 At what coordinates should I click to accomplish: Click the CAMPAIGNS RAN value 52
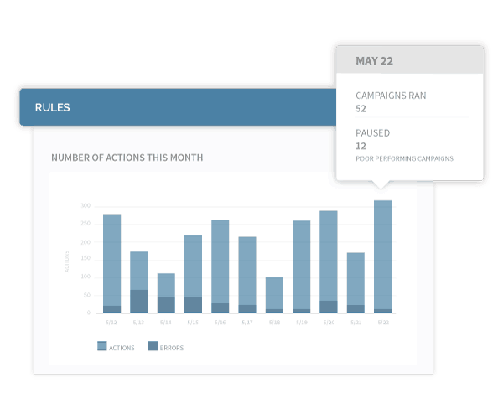361,108
